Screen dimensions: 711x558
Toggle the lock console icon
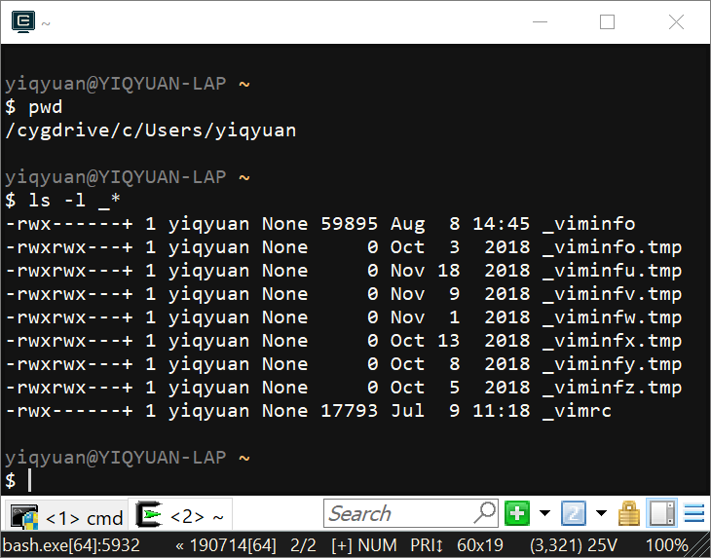(629, 513)
